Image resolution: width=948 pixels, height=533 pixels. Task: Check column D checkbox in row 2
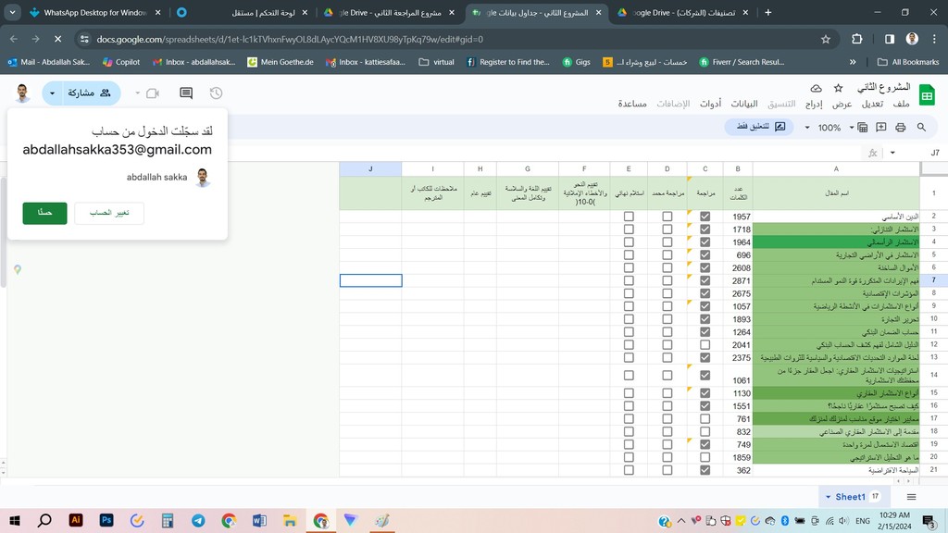pos(667,217)
